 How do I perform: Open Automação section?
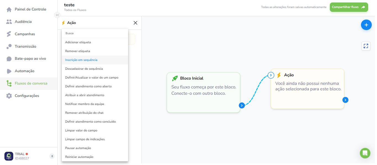(x=29, y=71)
